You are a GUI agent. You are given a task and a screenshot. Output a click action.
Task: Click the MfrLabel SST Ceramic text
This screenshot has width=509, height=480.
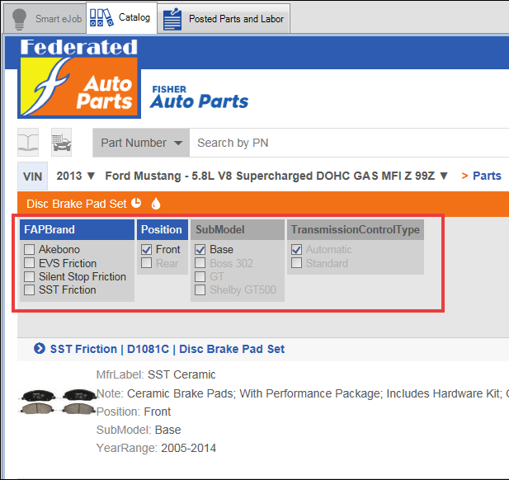coord(156,374)
